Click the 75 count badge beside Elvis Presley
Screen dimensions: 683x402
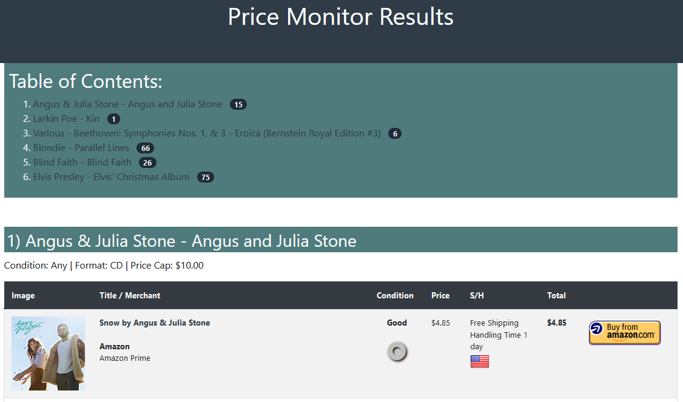point(206,178)
